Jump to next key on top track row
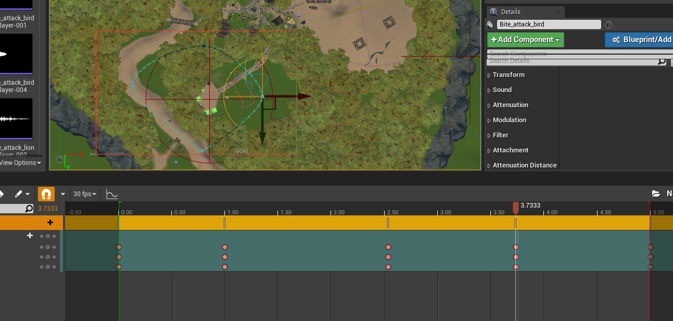Viewport: 673px width, 321px height. (x=54, y=236)
